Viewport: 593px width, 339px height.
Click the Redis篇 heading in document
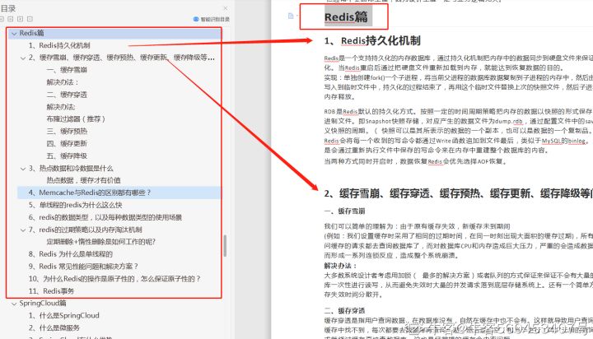pyautogui.click(x=346, y=16)
